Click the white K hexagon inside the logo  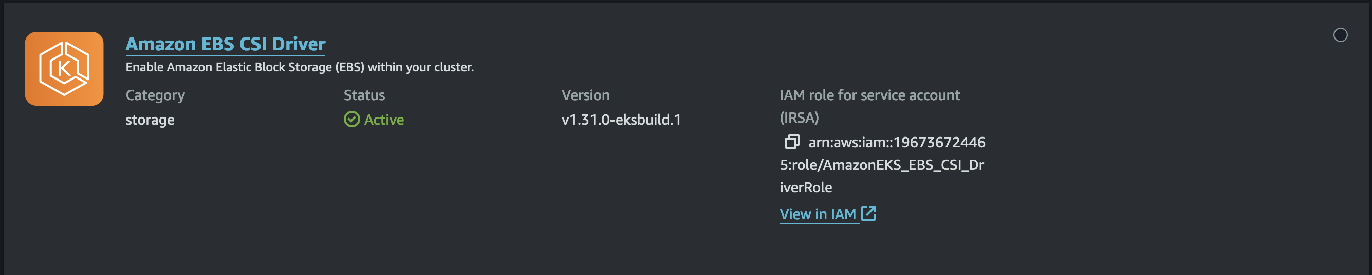(64, 69)
